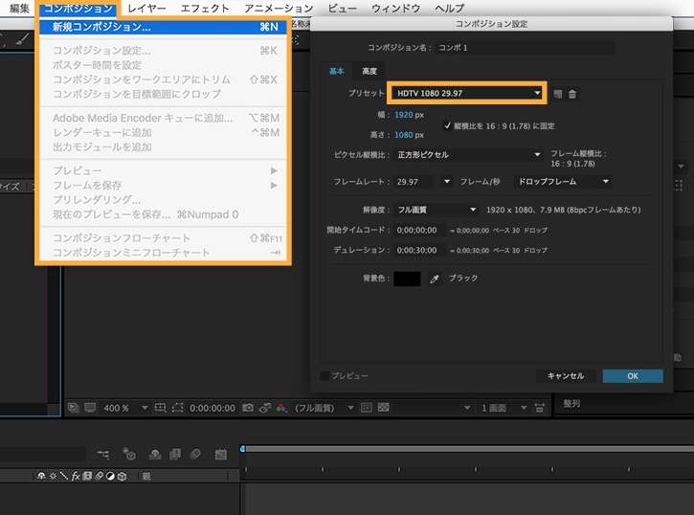Click the grid and guide options icon
This screenshot has height=515, width=694.
pyautogui.click(x=160, y=408)
